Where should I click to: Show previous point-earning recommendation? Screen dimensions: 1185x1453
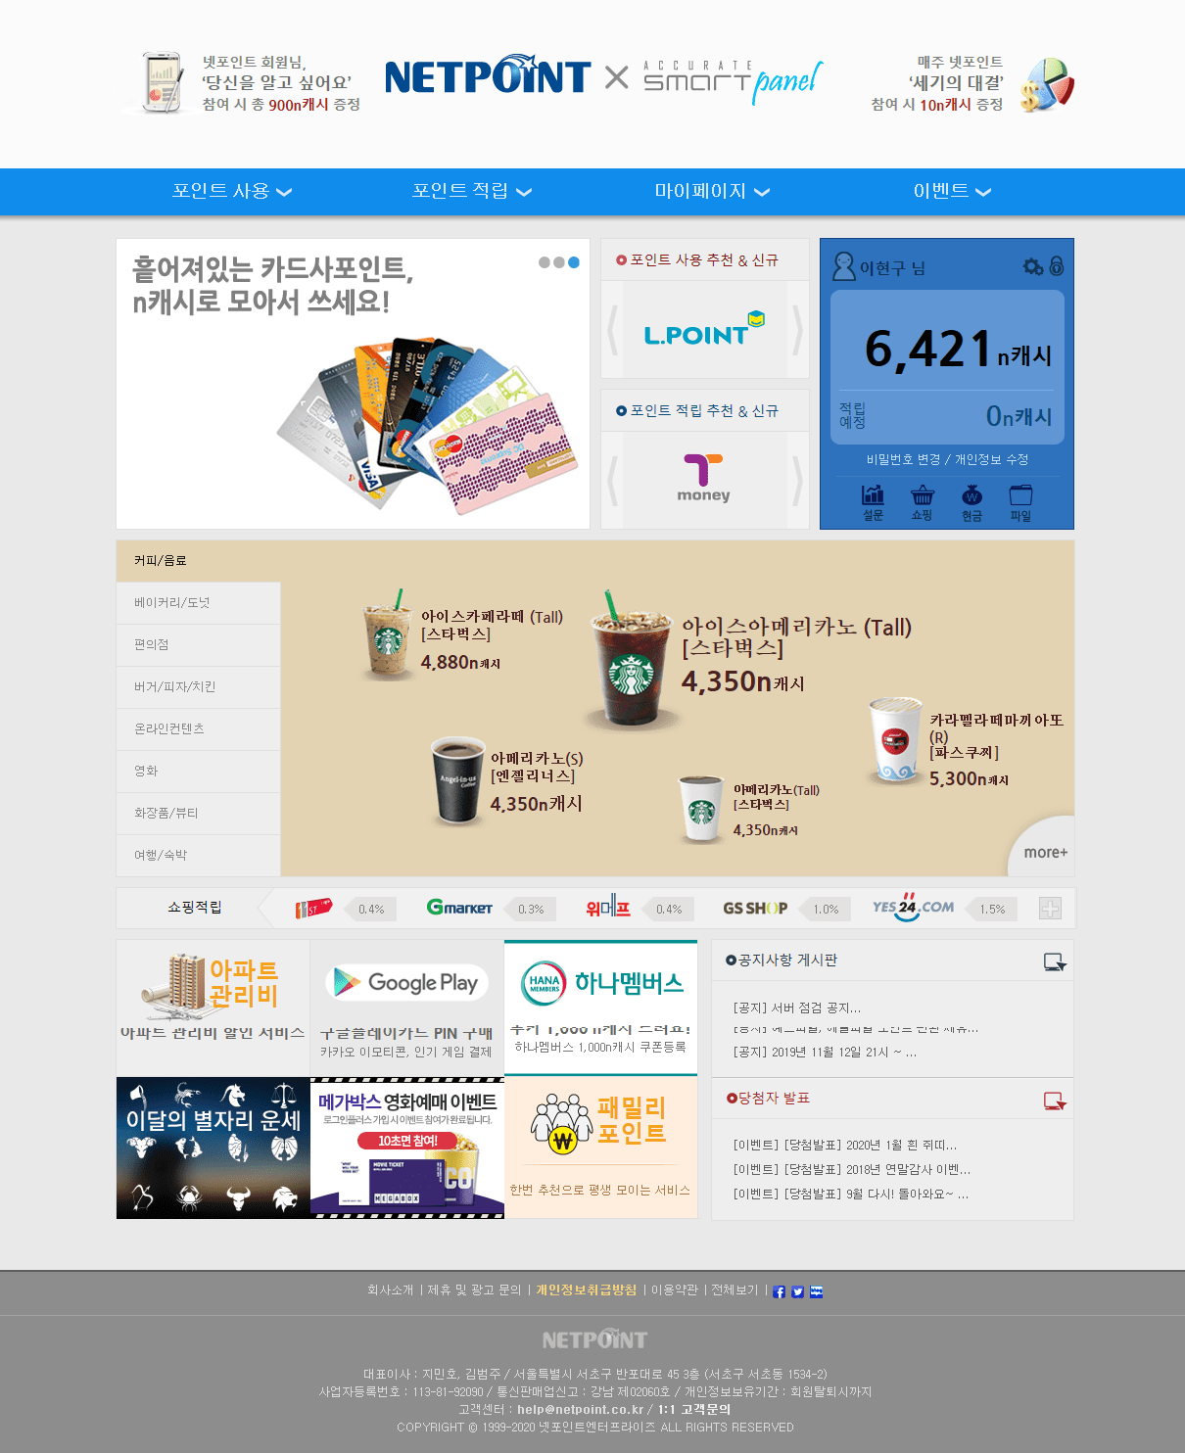612,480
